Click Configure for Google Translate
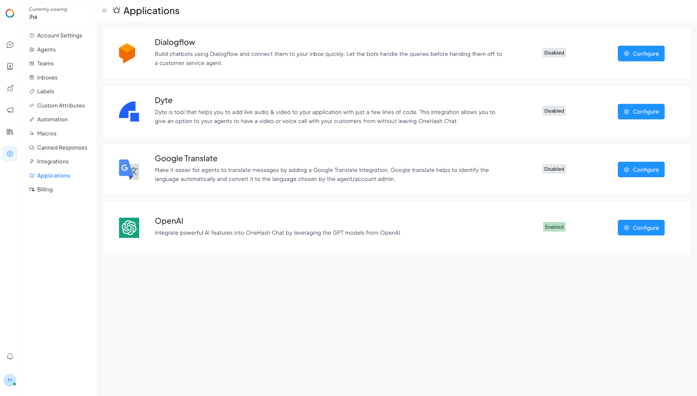The width and height of the screenshot is (697, 396). coord(641,170)
